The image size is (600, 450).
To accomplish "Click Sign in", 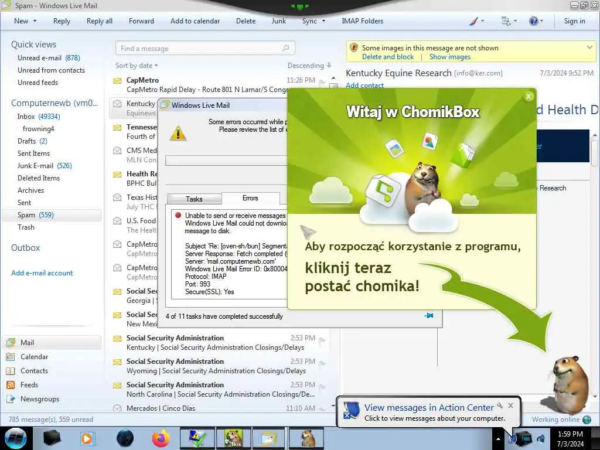I will [x=574, y=21].
